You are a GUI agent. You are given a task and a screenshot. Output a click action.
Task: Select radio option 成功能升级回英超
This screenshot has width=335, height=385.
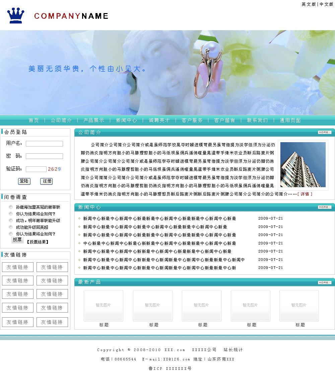pyautogui.click(x=11, y=227)
